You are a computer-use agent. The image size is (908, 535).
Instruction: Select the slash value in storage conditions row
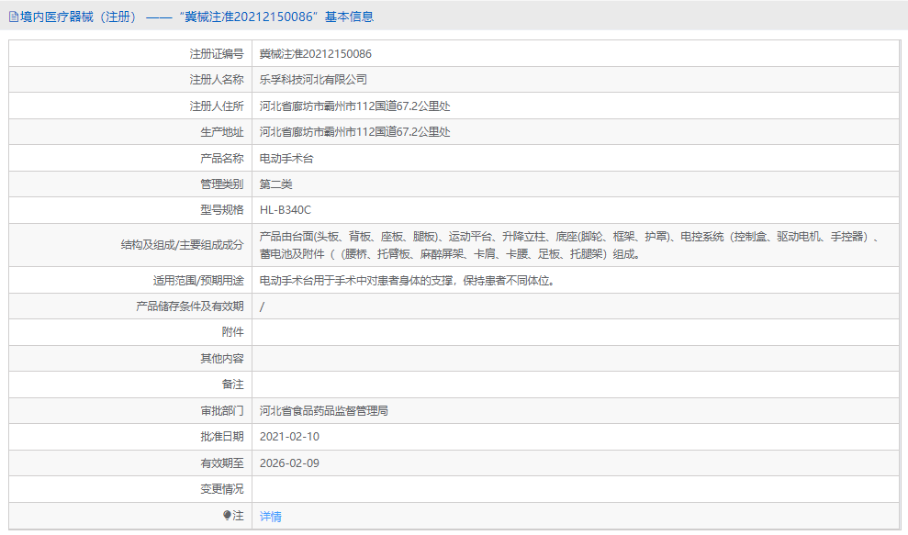[x=262, y=307]
